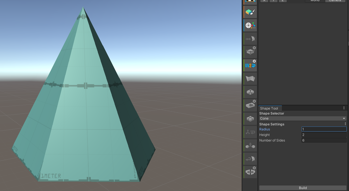
Task: Click the cube-with-gear settings icon above UV2
Action: [x=250, y=51]
